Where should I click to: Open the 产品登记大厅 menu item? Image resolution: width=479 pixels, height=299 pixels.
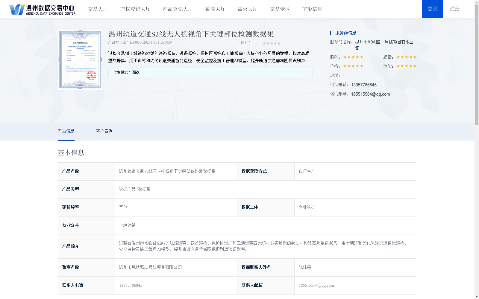click(178, 9)
